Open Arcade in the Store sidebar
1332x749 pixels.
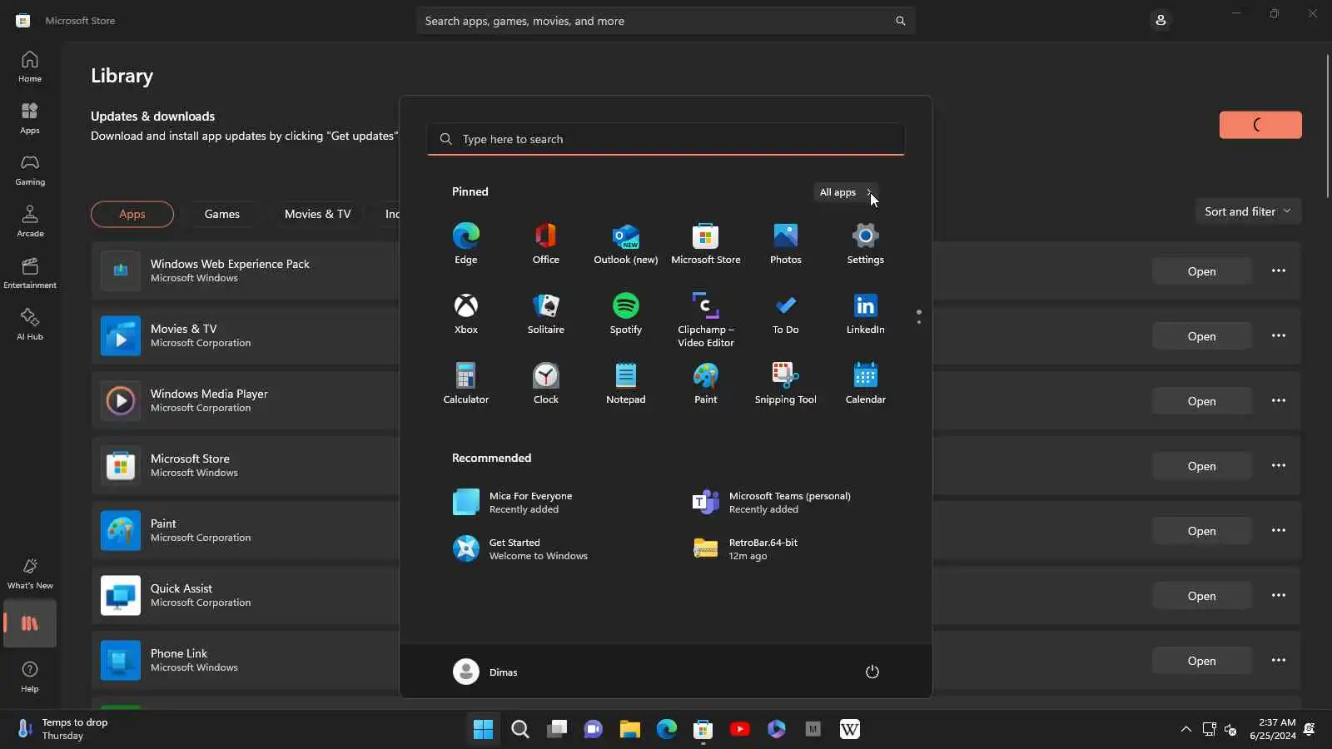click(x=30, y=221)
